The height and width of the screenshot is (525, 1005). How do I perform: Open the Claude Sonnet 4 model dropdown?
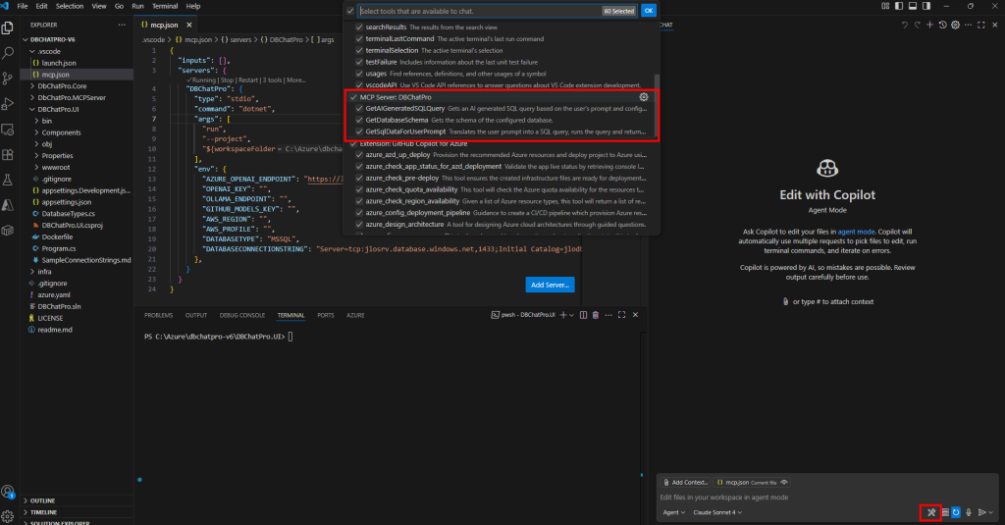click(717, 512)
